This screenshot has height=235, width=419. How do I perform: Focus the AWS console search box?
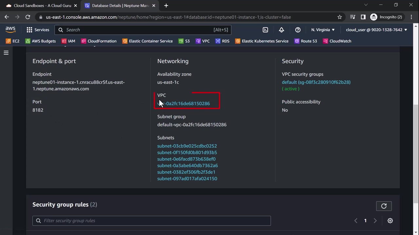click(x=143, y=30)
